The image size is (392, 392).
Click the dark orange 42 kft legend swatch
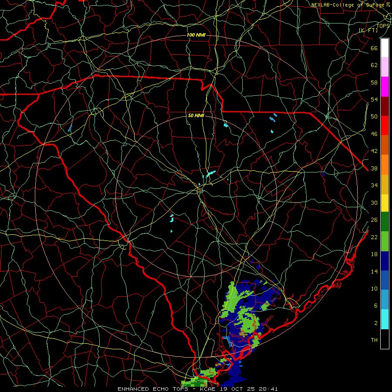tap(385, 145)
